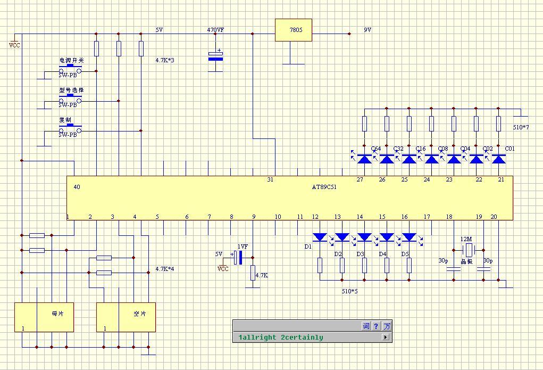Select the C64 LED symbol at pin 27

(x=364, y=159)
